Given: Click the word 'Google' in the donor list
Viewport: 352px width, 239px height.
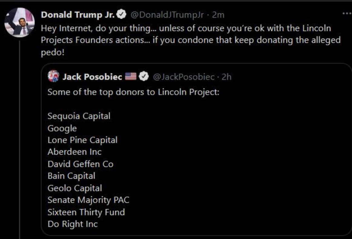Looking at the screenshot, I should [x=62, y=128].
